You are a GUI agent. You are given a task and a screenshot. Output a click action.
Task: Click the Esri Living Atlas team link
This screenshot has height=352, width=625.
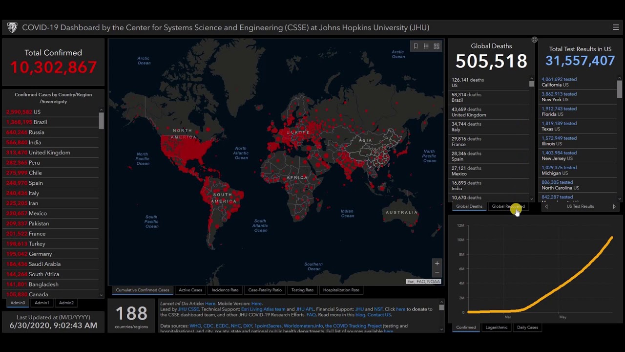(266, 309)
